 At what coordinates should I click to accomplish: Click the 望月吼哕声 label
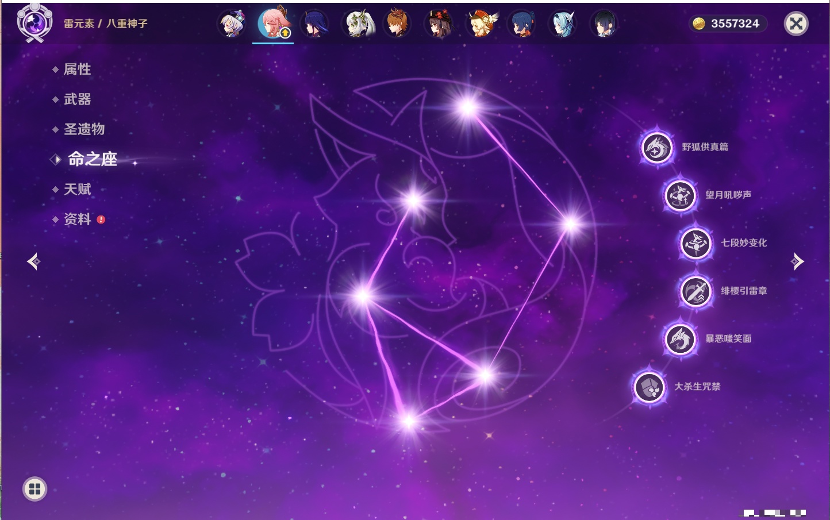pyautogui.click(x=728, y=195)
